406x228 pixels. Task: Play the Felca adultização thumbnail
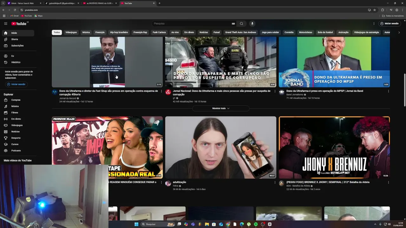(x=221, y=147)
